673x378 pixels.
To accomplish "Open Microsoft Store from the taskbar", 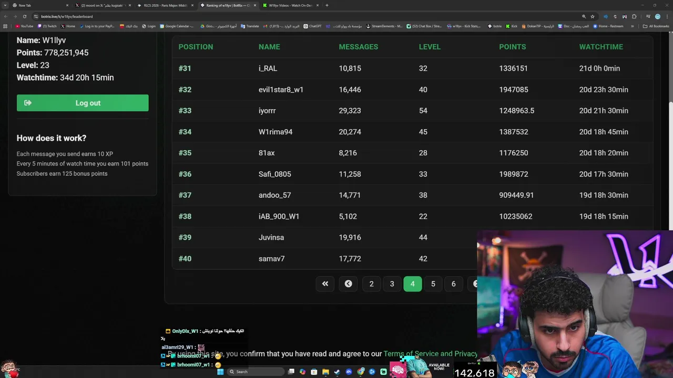I will [314, 372].
